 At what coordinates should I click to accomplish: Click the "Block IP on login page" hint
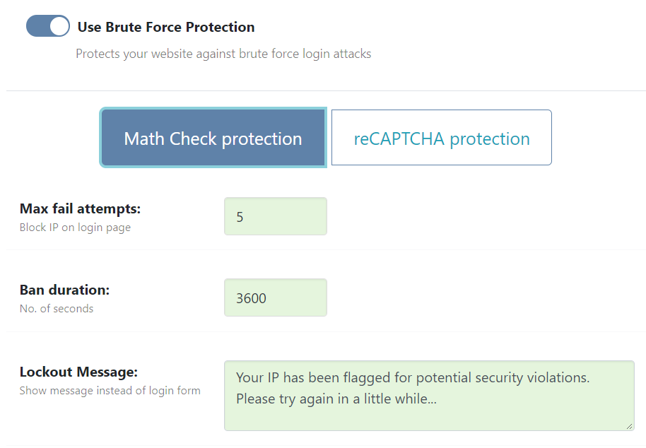click(75, 228)
